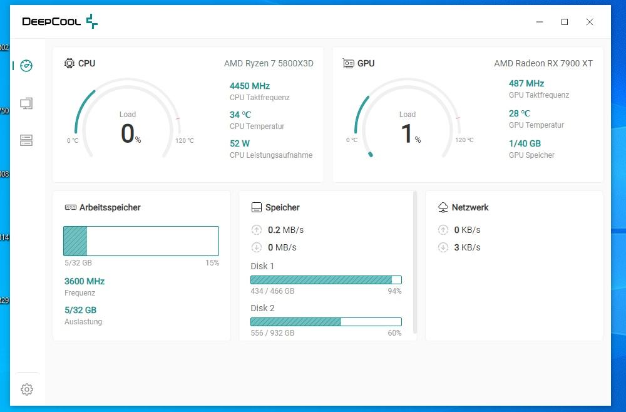Image resolution: width=626 pixels, height=412 pixels.
Task: Click the 3 KB/s network download rate
Action: point(467,247)
